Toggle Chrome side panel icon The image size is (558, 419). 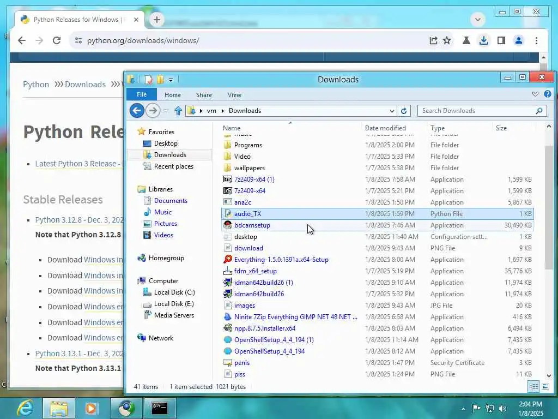pos(501,40)
